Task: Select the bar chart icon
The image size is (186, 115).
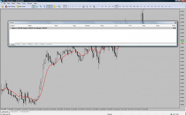Action: tap(34, 7)
